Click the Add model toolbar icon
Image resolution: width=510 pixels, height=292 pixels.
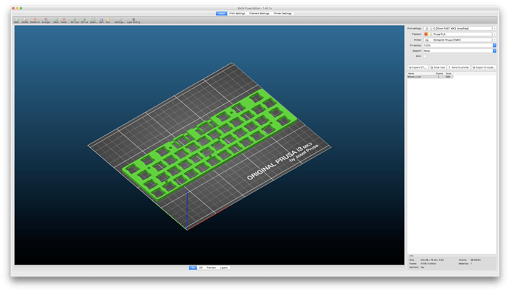click(x=16, y=21)
